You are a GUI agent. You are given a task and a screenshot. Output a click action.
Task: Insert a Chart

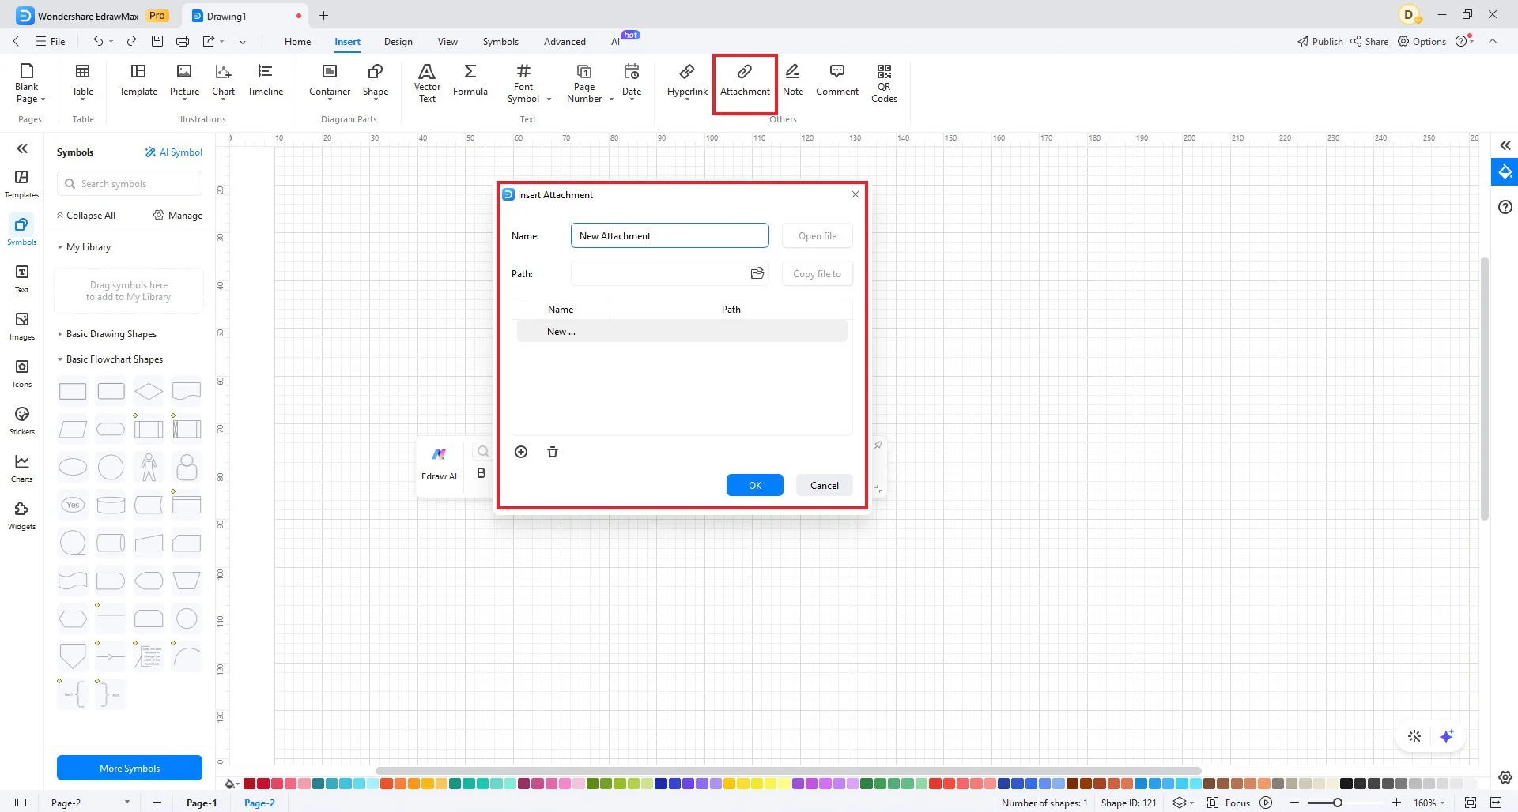[224, 81]
